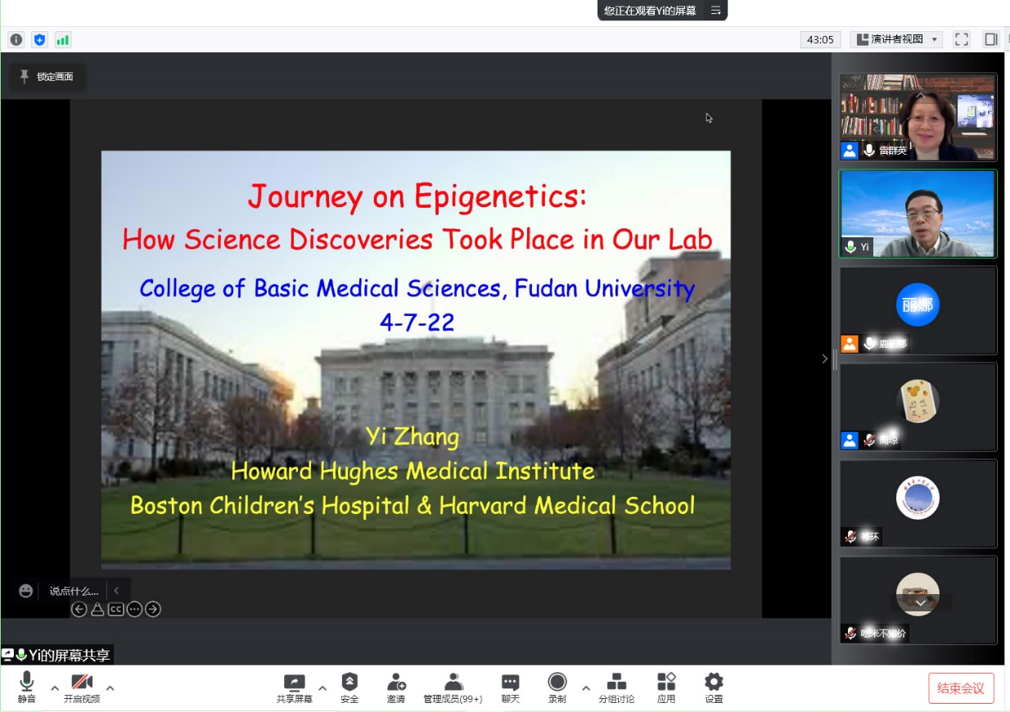This screenshot has height=712, width=1010.
Task: Go to the previous slide
Action: pyautogui.click(x=79, y=609)
